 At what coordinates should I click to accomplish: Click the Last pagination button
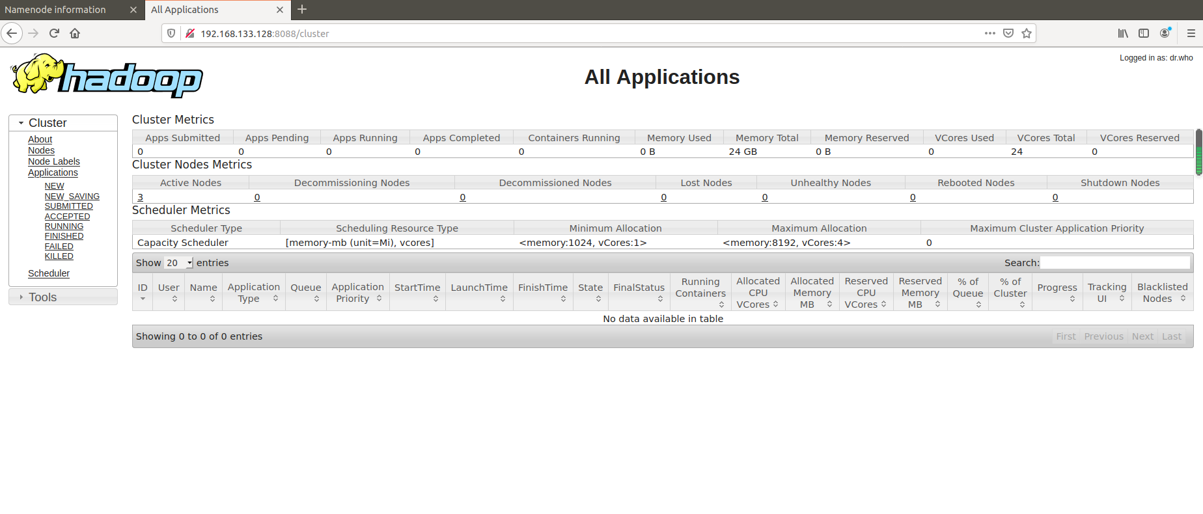(x=1172, y=336)
